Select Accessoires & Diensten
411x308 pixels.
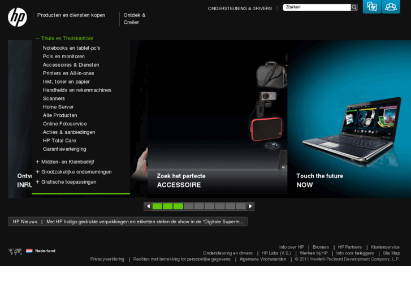click(71, 65)
